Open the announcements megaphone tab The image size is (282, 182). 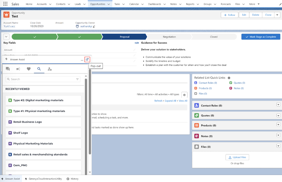[x=18, y=69]
